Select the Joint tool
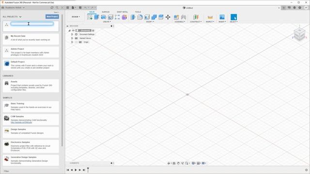 (184, 17)
